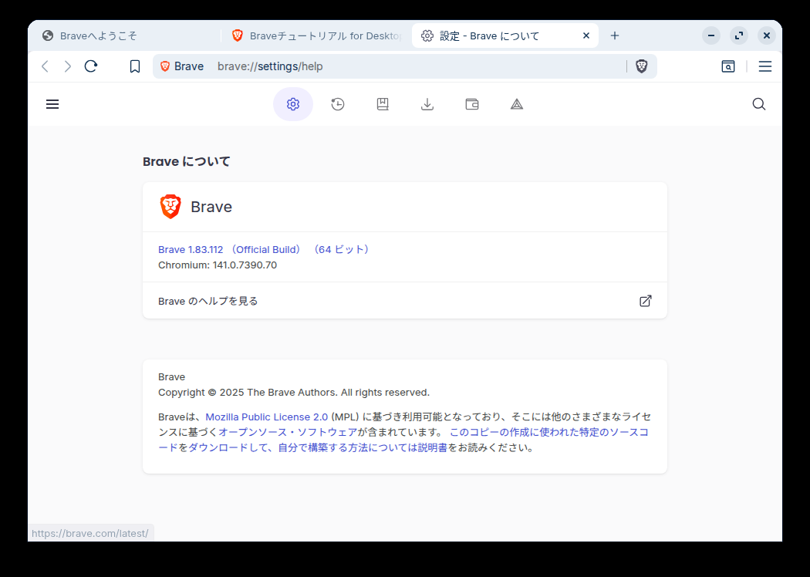Click the search settings magnifier icon
The image size is (810, 577).
point(759,104)
